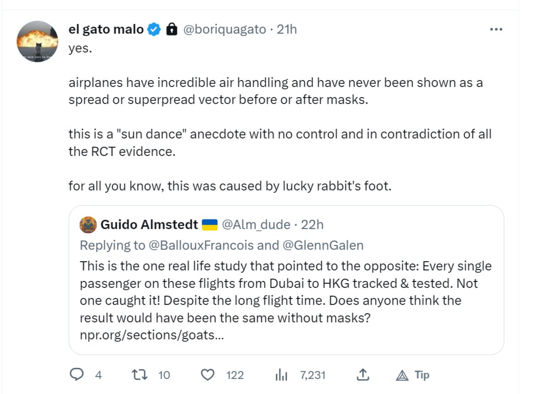Click the share upload icon
This screenshot has width=534, height=394.
pyautogui.click(x=363, y=375)
